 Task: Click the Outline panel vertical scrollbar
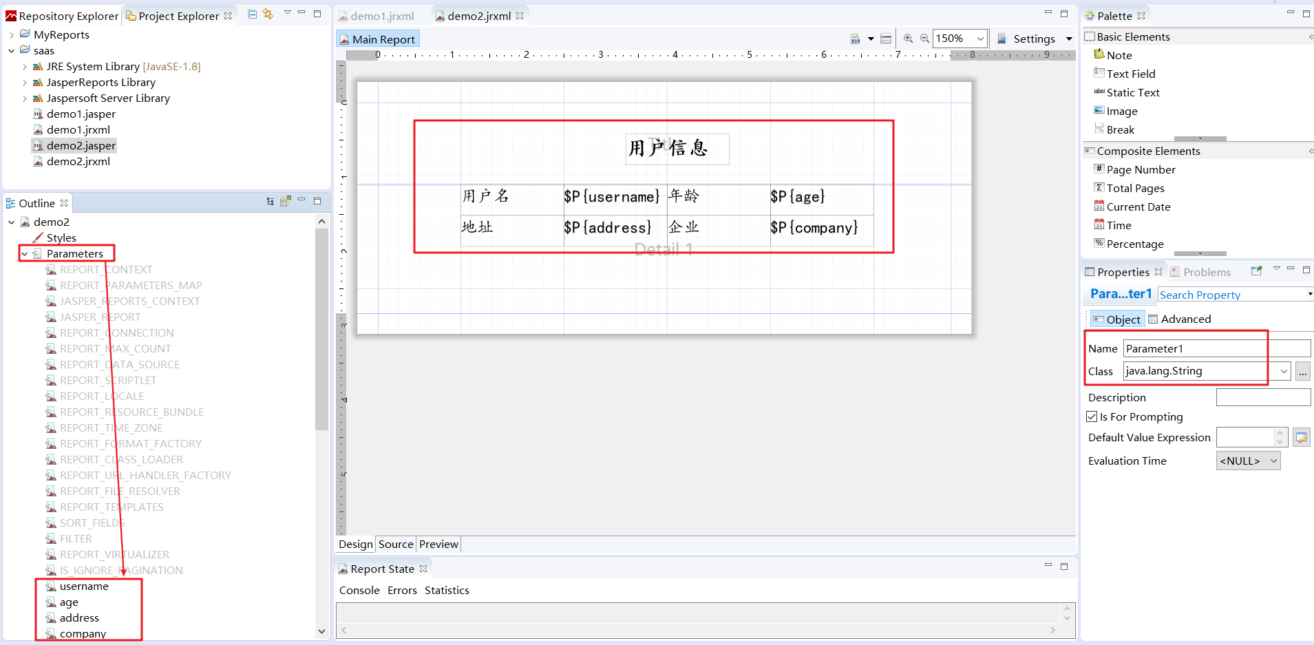pos(321,329)
